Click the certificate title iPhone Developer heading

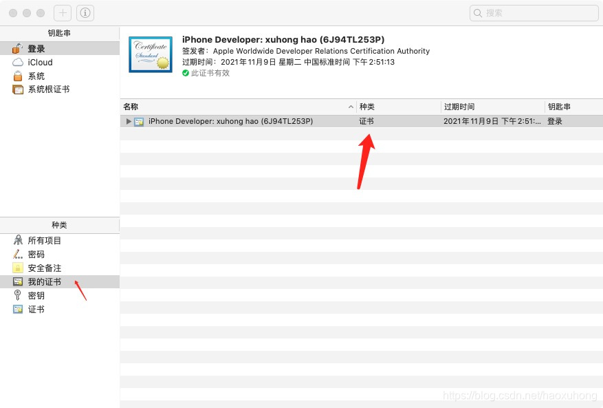click(283, 39)
